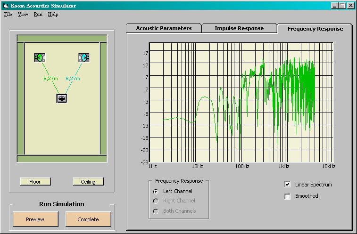Maximize the Room Acoustics Simulator window
Screen dimensions: 357x234
coord(342,6)
